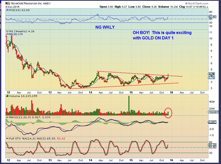Click the 'with GOLD ON DAY 1' annotation line
Screen dimensions: 221x164
point(153,38)
